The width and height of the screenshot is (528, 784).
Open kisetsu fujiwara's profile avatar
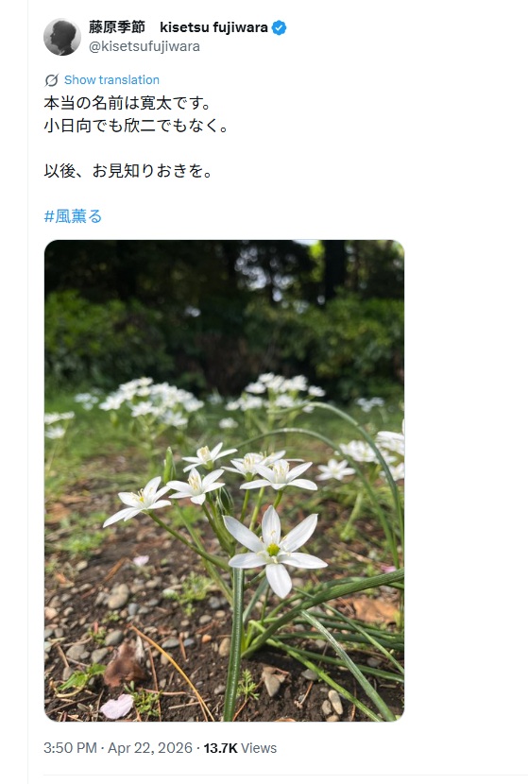[62, 37]
